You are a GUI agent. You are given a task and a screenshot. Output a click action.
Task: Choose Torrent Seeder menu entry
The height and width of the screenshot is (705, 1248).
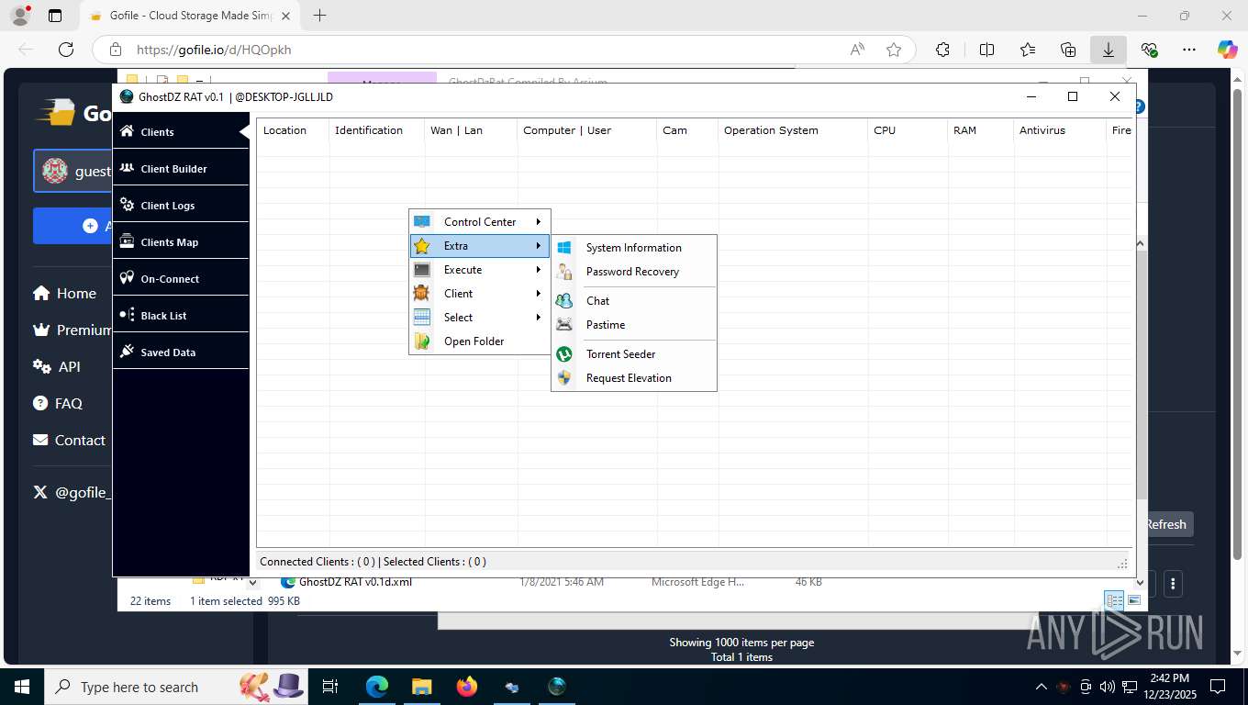pyautogui.click(x=634, y=353)
